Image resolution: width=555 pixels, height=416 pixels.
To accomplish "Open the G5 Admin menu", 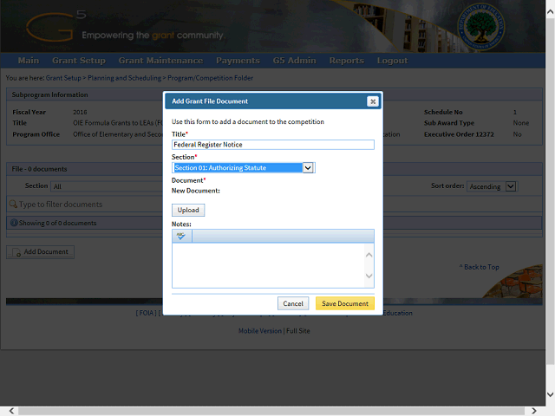I will coord(295,61).
